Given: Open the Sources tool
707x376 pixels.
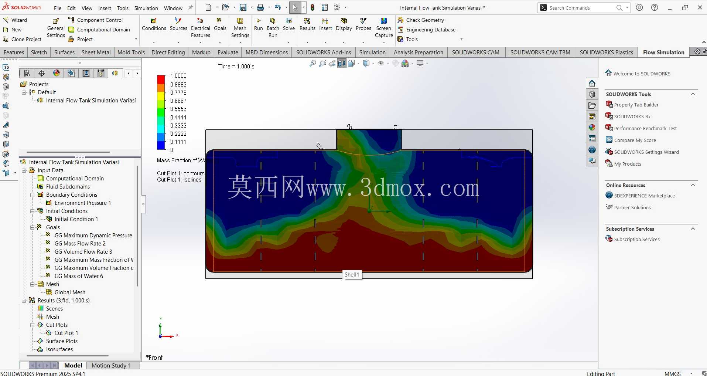Looking at the screenshot, I should coord(178,25).
